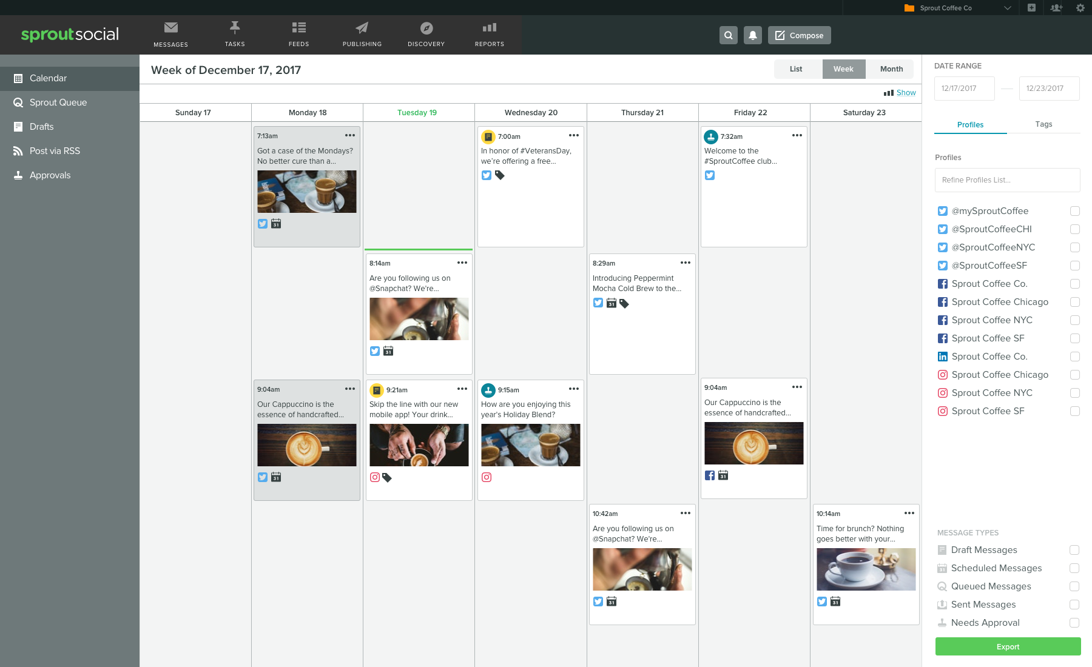
Task: Click Twitter icon on Friday 7:32am post
Action: coord(710,175)
